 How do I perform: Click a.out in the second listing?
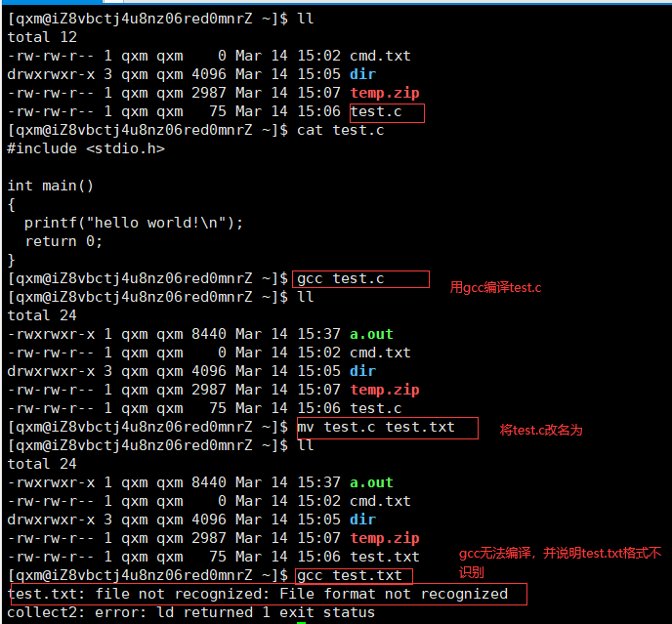tap(371, 334)
